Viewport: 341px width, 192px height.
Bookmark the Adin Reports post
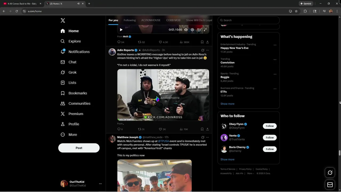pyautogui.click(x=202, y=129)
